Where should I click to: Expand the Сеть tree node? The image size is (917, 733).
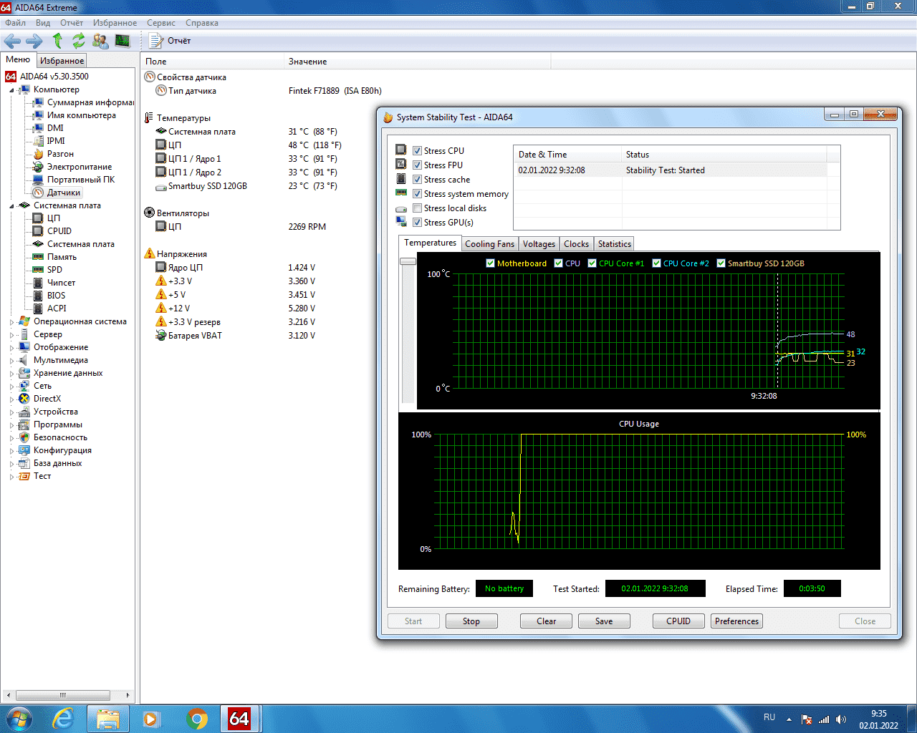tap(11, 387)
